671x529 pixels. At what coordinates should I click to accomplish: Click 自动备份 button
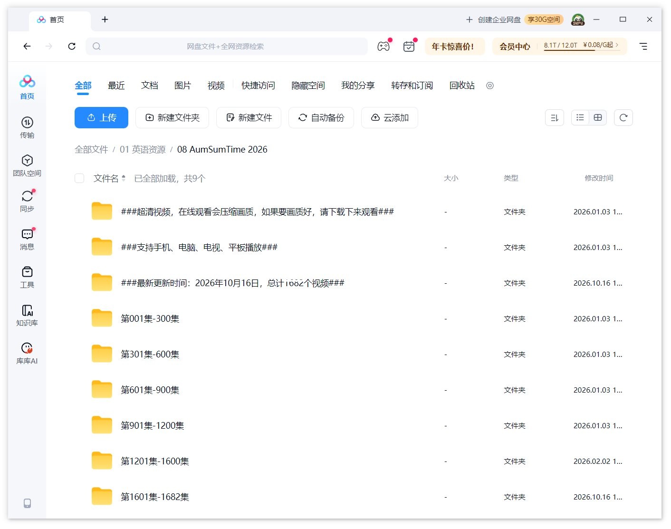[321, 117]
